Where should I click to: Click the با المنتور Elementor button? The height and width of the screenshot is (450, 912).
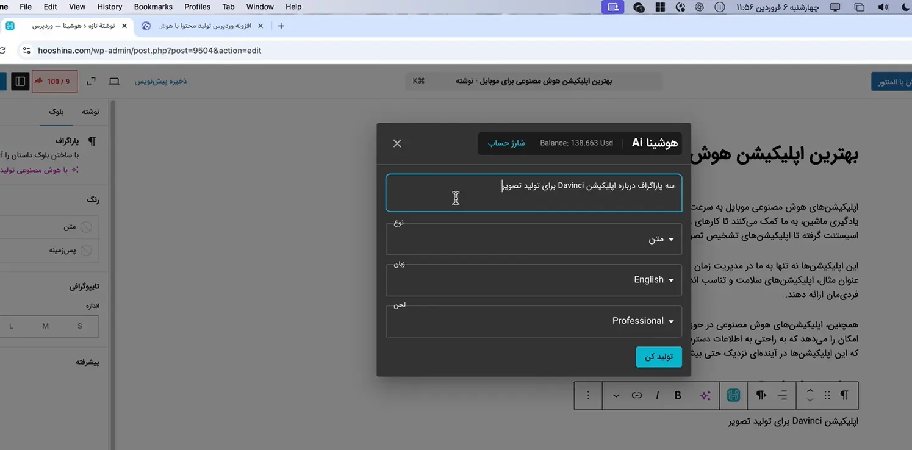[891, 82]
